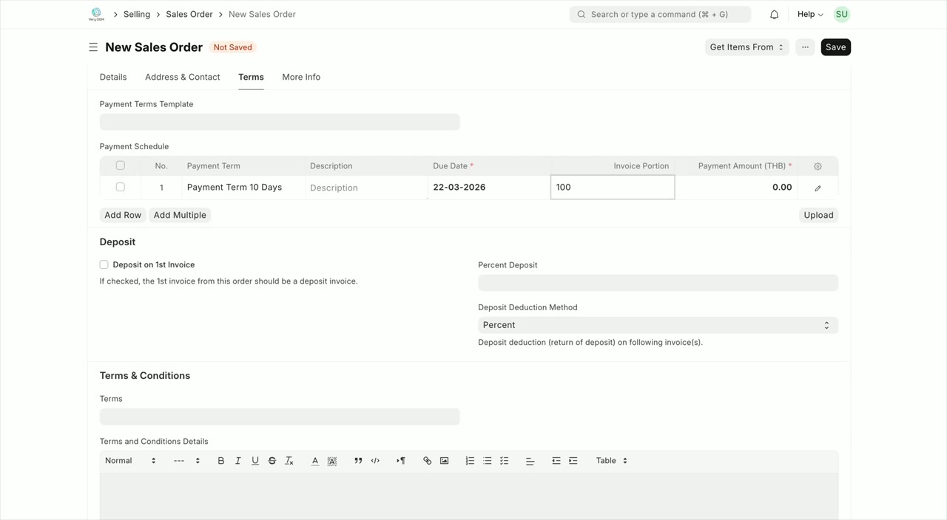
Task: Edit payment schedule row with pencil icon
Action: 818,188
